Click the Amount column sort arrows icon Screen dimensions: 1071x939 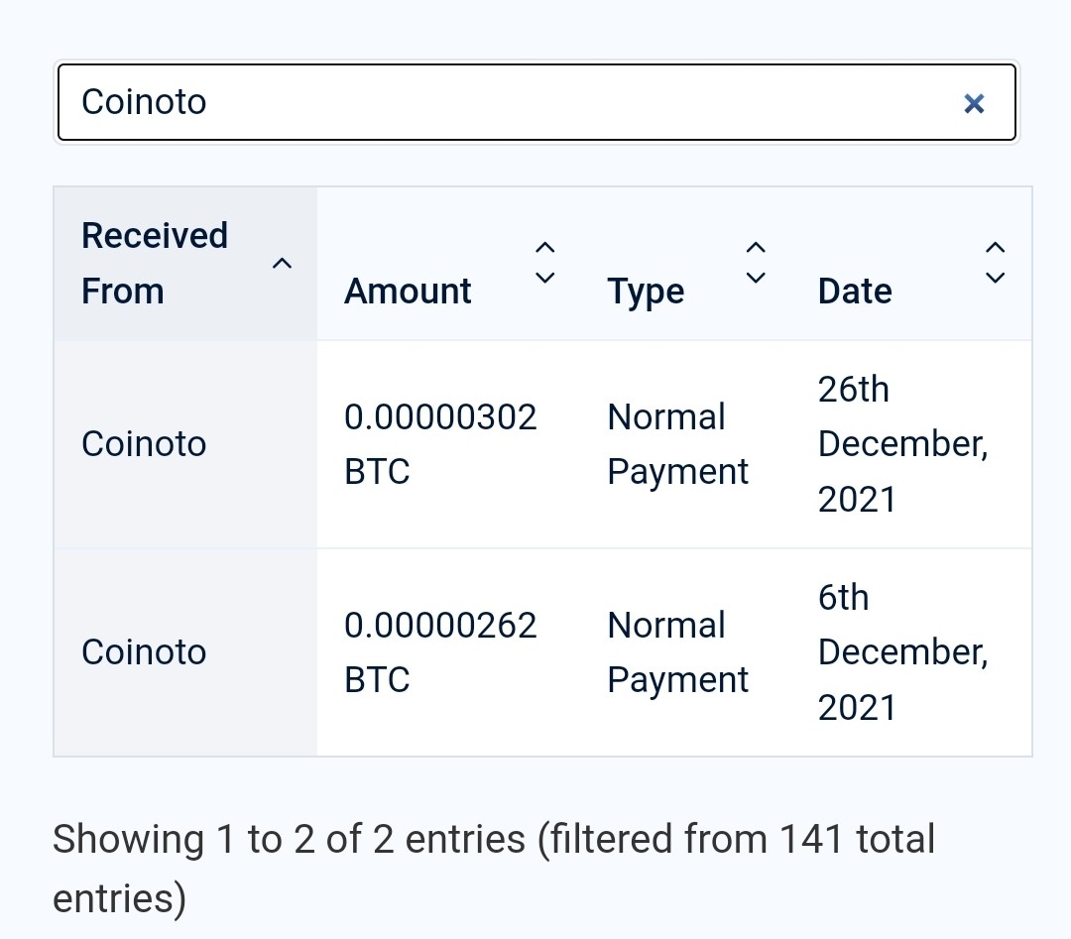pyautogui.click(x=544, y=263)
